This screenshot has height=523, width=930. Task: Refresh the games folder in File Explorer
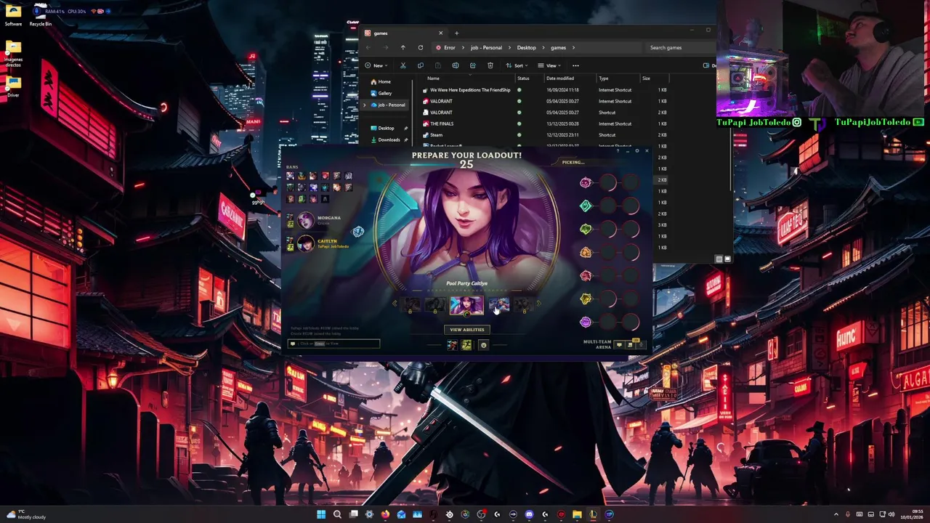coord(420,48)
